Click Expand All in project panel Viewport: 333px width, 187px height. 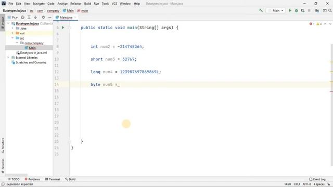29,17
